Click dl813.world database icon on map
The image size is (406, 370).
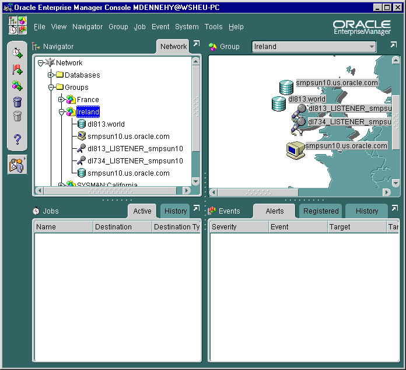(x=279, y=104)
